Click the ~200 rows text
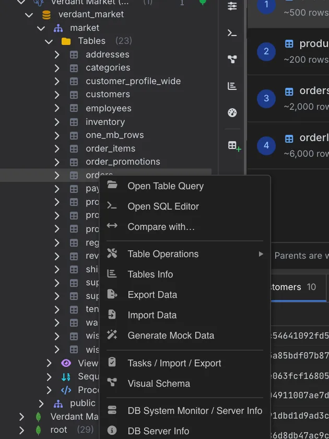This screenshot has width=329, height=439. point(306,60)
